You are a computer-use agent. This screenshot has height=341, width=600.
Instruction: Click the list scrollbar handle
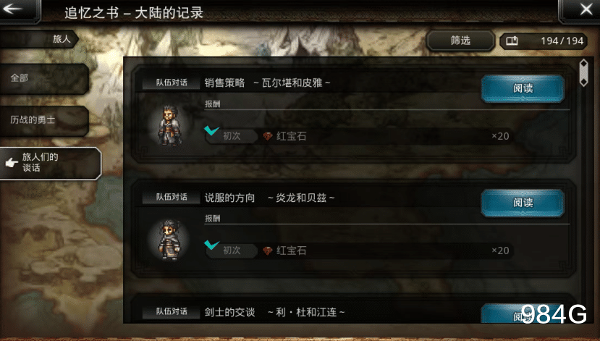point(583,72)
